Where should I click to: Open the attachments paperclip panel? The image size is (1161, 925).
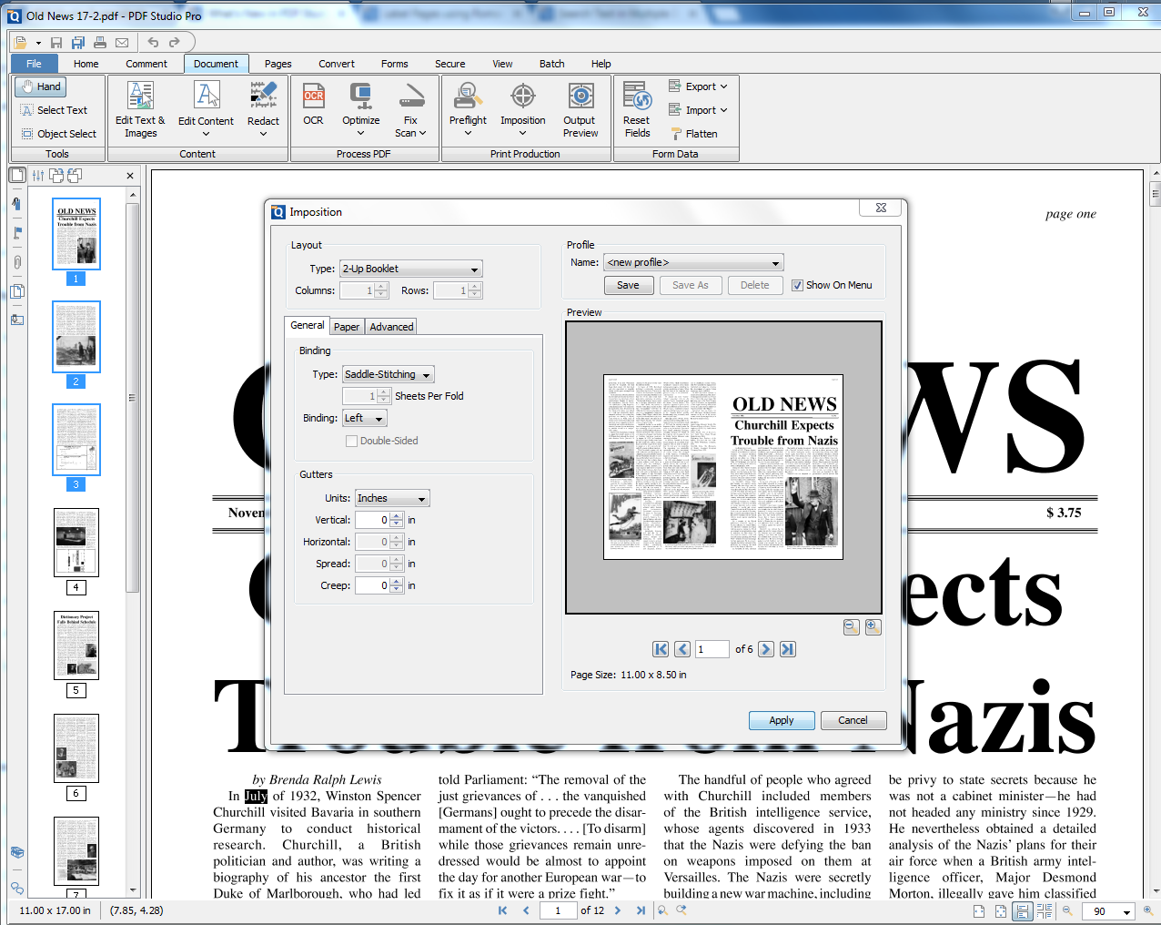(x=17, y=262)
